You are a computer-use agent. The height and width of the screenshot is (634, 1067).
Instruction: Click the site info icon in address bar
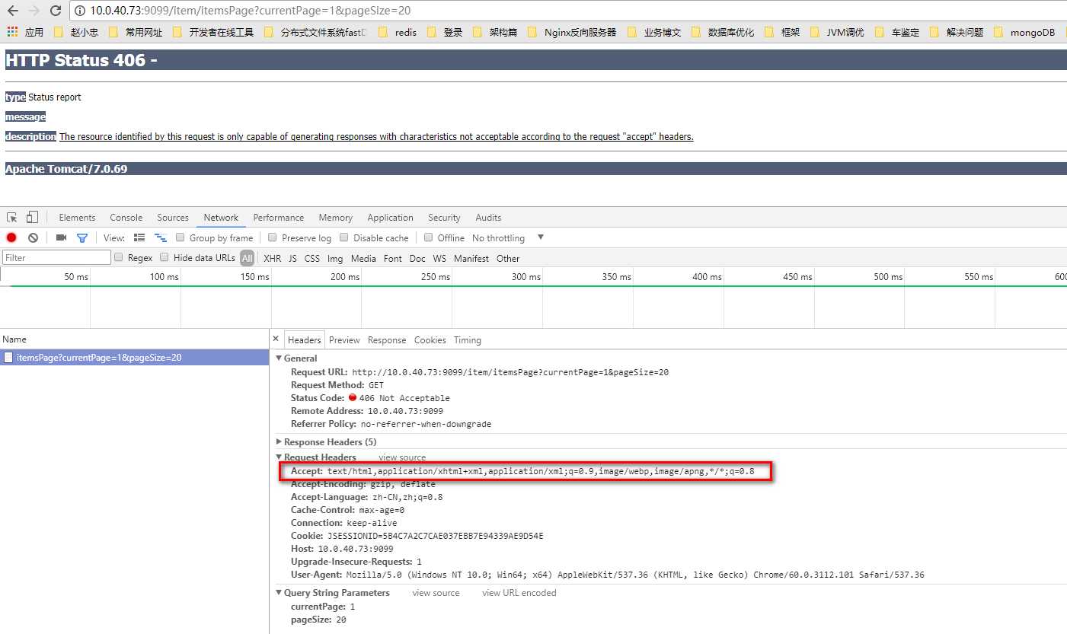[79, 11]
